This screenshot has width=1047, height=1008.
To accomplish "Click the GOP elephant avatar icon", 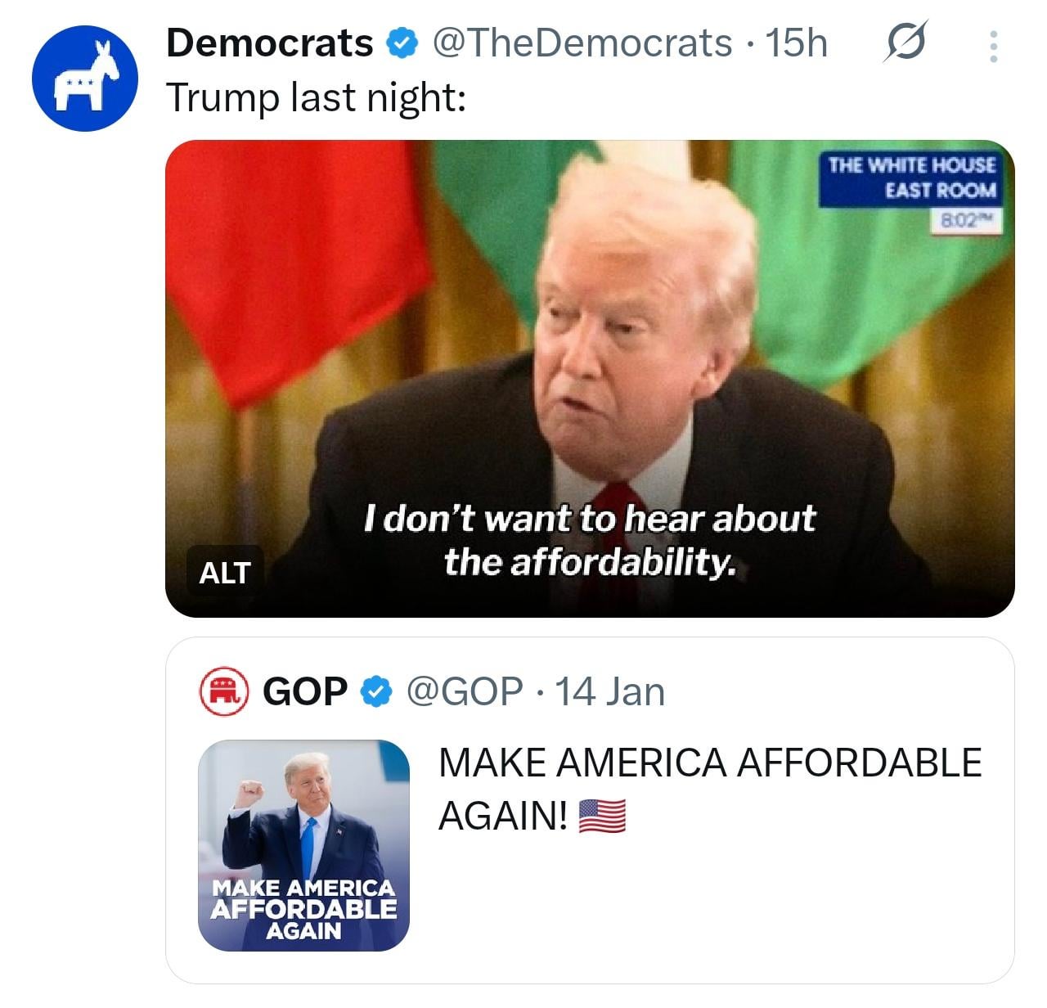I will click(x=224, y=692).
